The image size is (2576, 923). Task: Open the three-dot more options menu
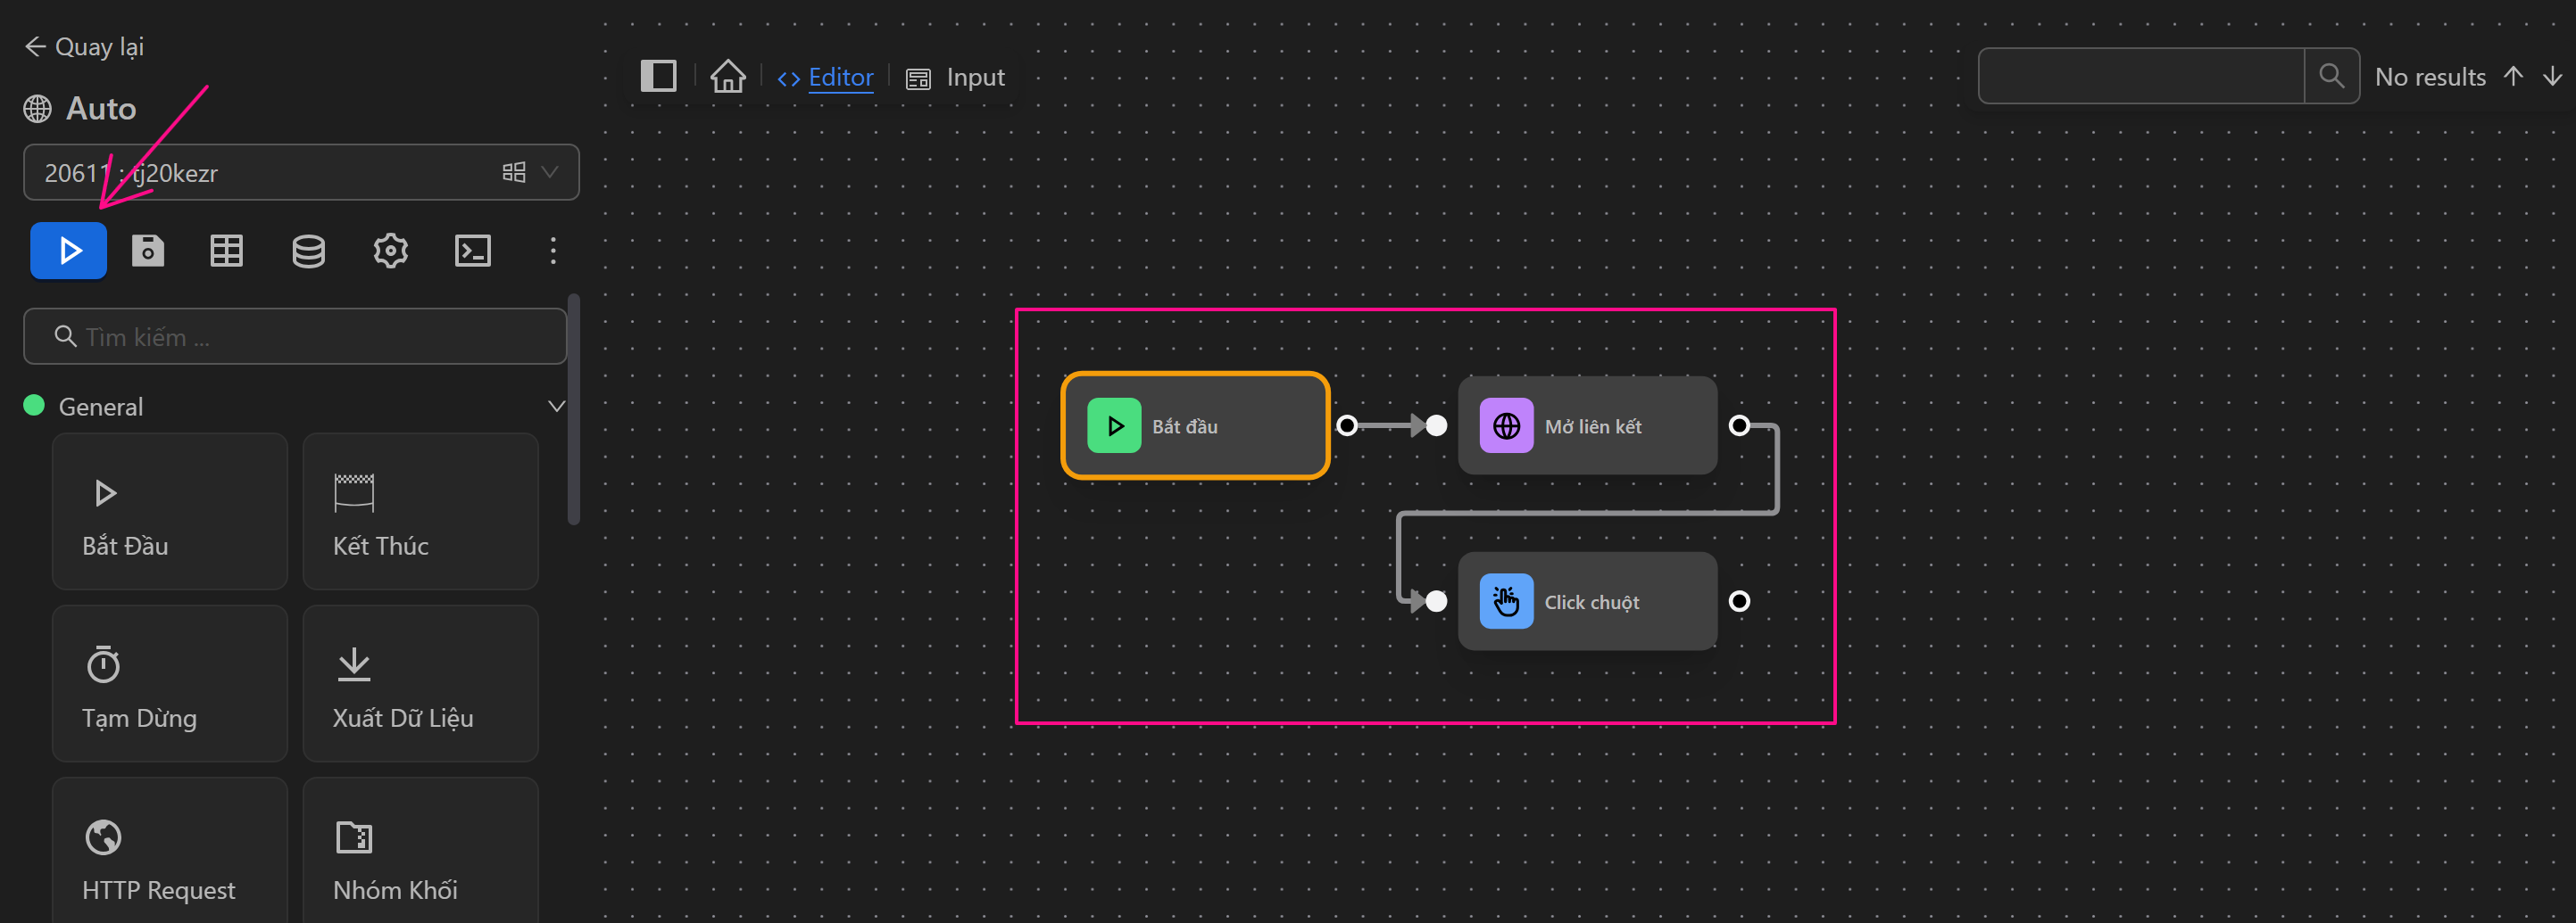pos(553,251)
